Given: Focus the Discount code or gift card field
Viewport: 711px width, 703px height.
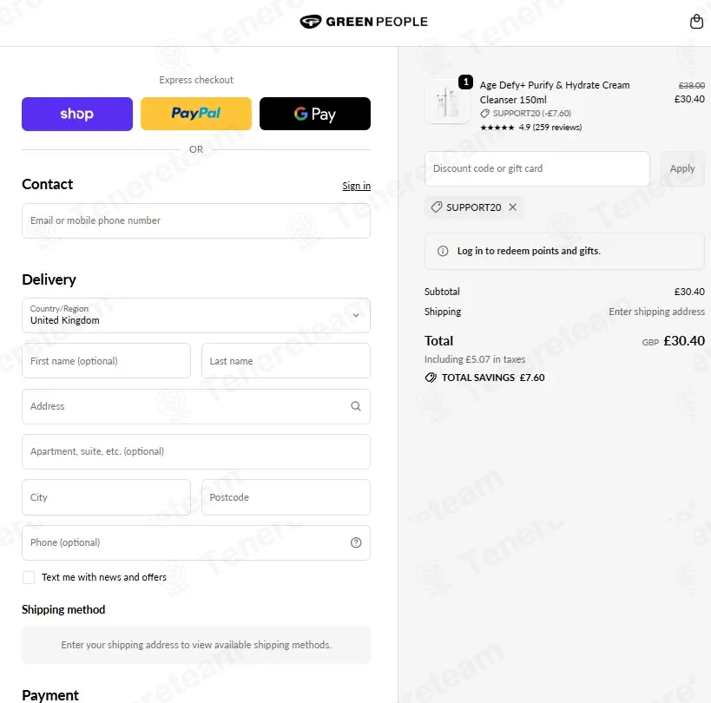Looking at the screenshot, I should click(x=537, y=168).
